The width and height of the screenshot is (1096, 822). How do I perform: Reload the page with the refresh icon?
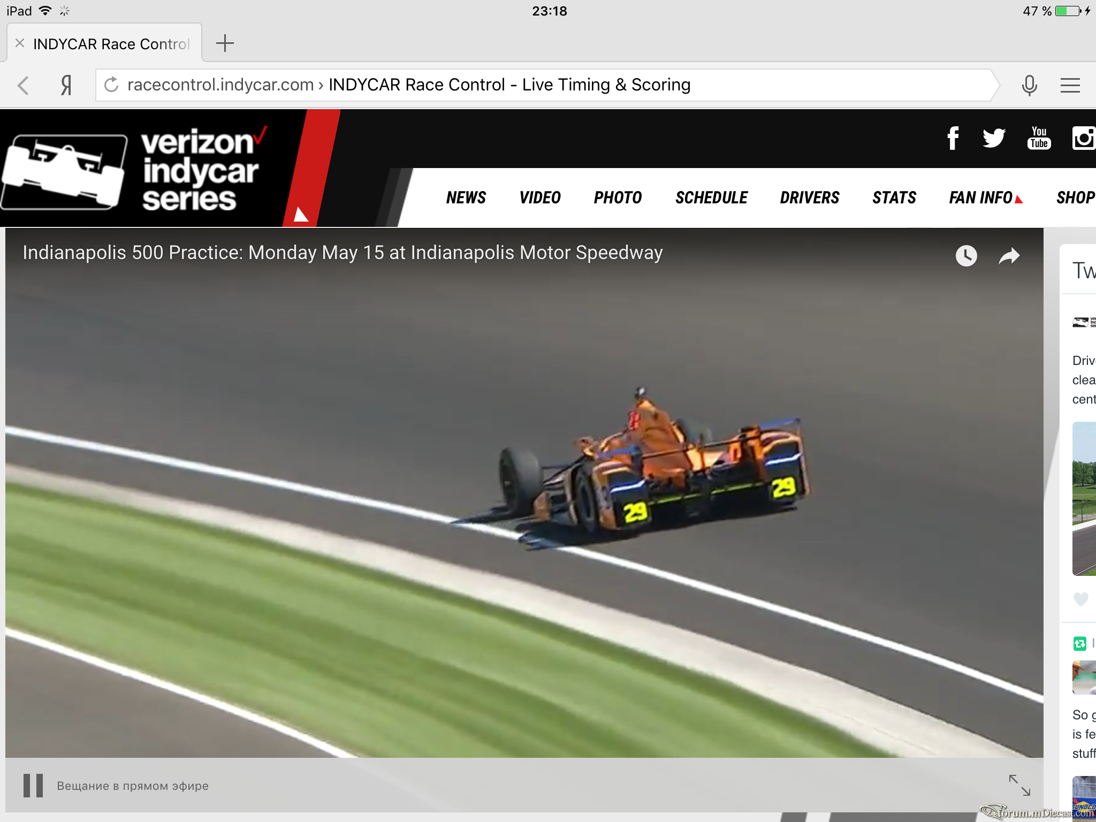click(111, 85)
